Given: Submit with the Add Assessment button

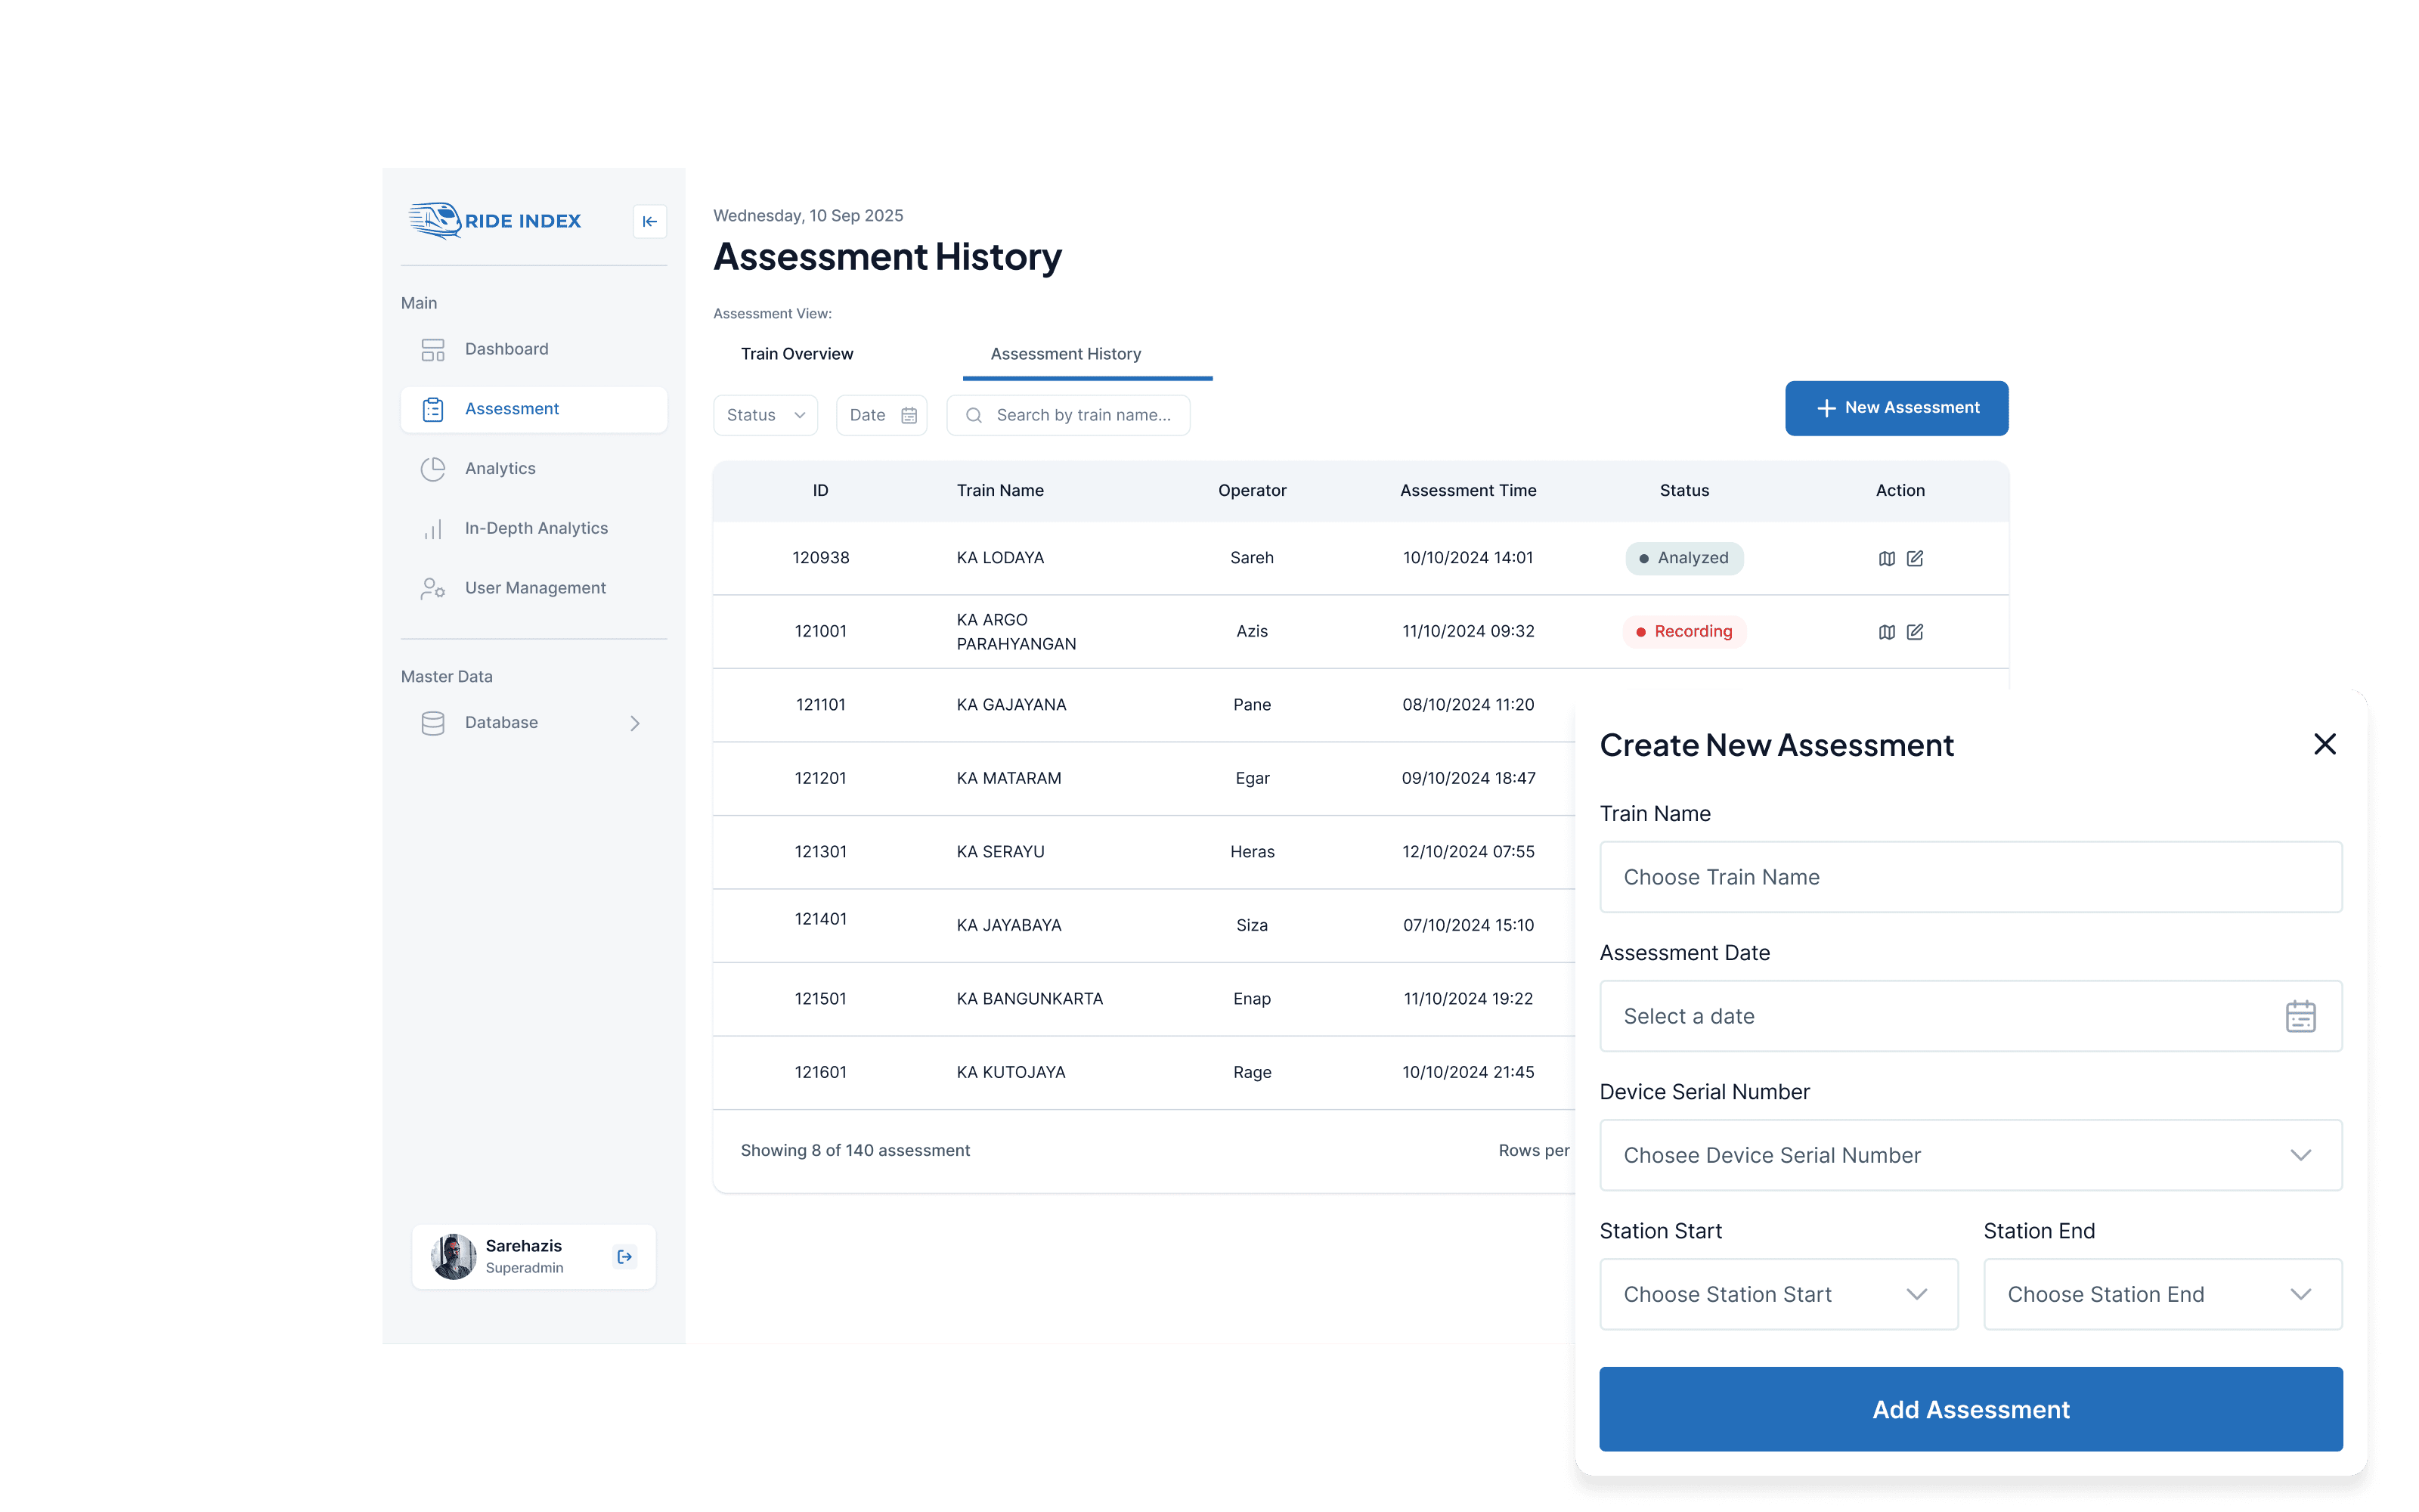Looking at the screenshot, I should click(1970, 1409).
